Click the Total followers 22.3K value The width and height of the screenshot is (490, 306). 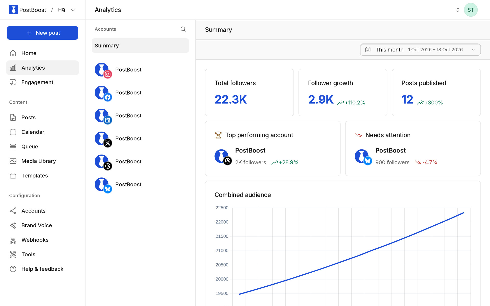point(231,99)
